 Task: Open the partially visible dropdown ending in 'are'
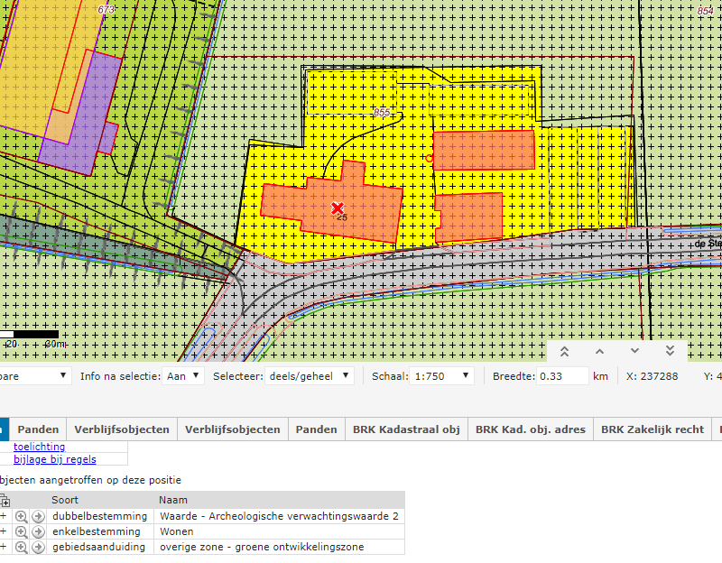pos(34,376)
